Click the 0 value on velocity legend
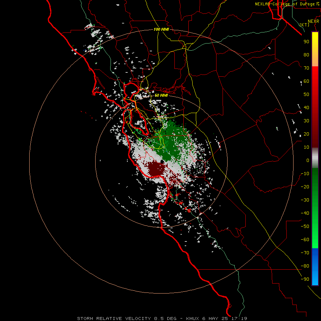The width and height of the screenshot is (321, 321). [308, 160]
